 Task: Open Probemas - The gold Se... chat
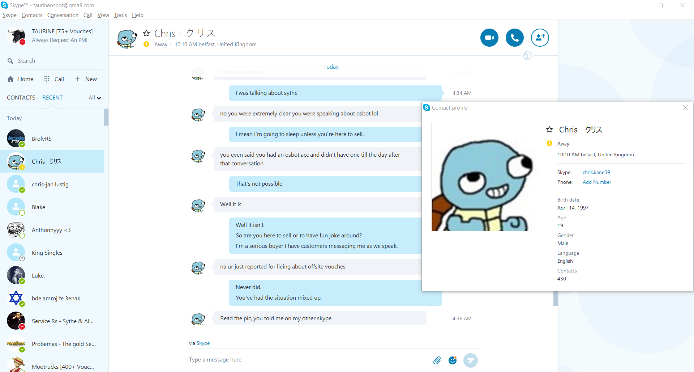52,344
